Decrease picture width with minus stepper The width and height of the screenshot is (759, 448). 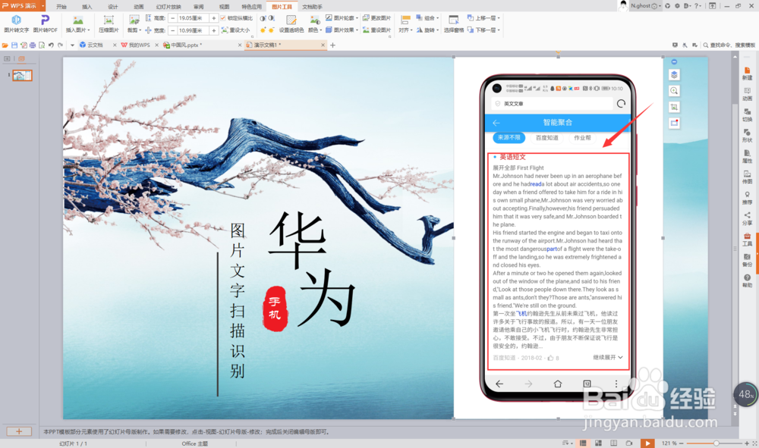pyautogui.click(x=173, y=30)
